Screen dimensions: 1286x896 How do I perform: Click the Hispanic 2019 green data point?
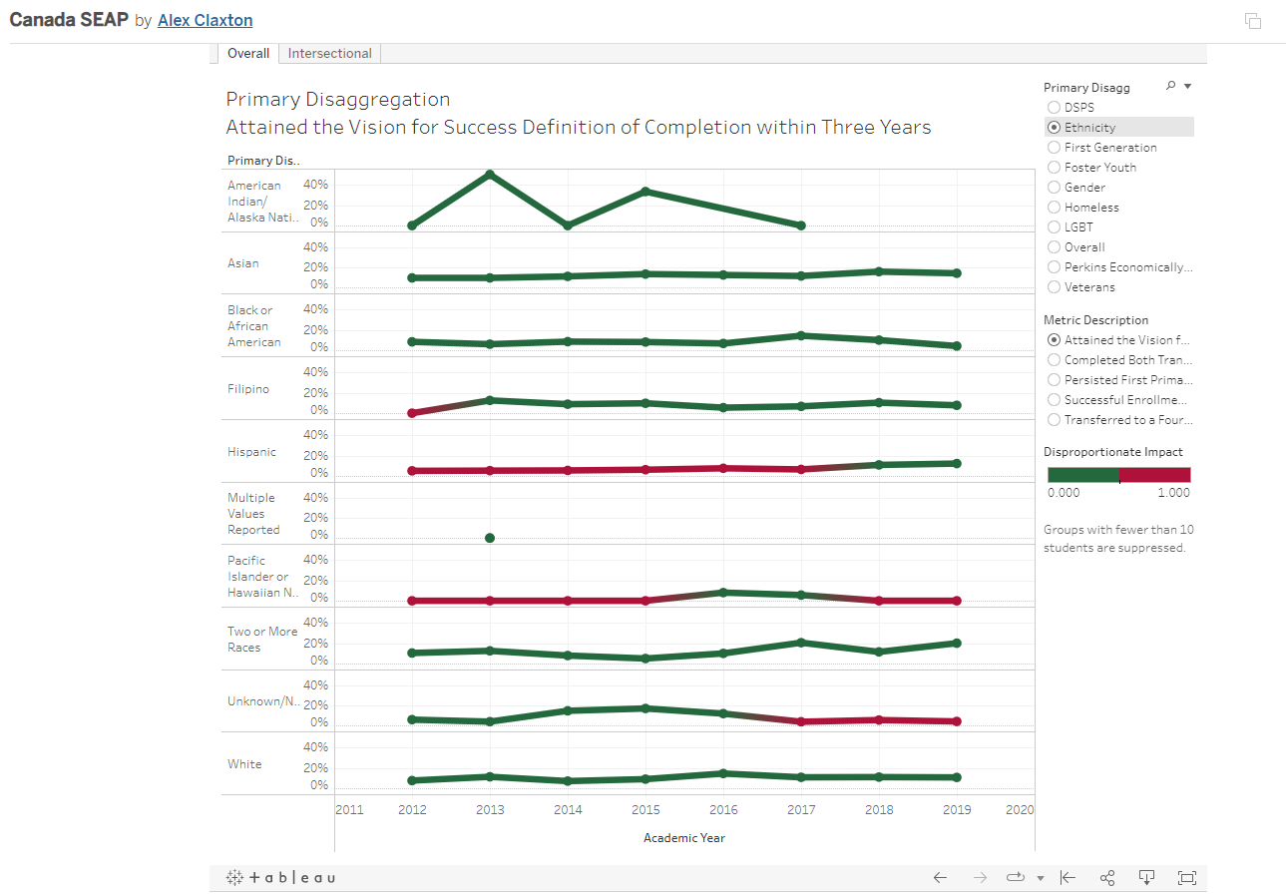pos(957,463)
